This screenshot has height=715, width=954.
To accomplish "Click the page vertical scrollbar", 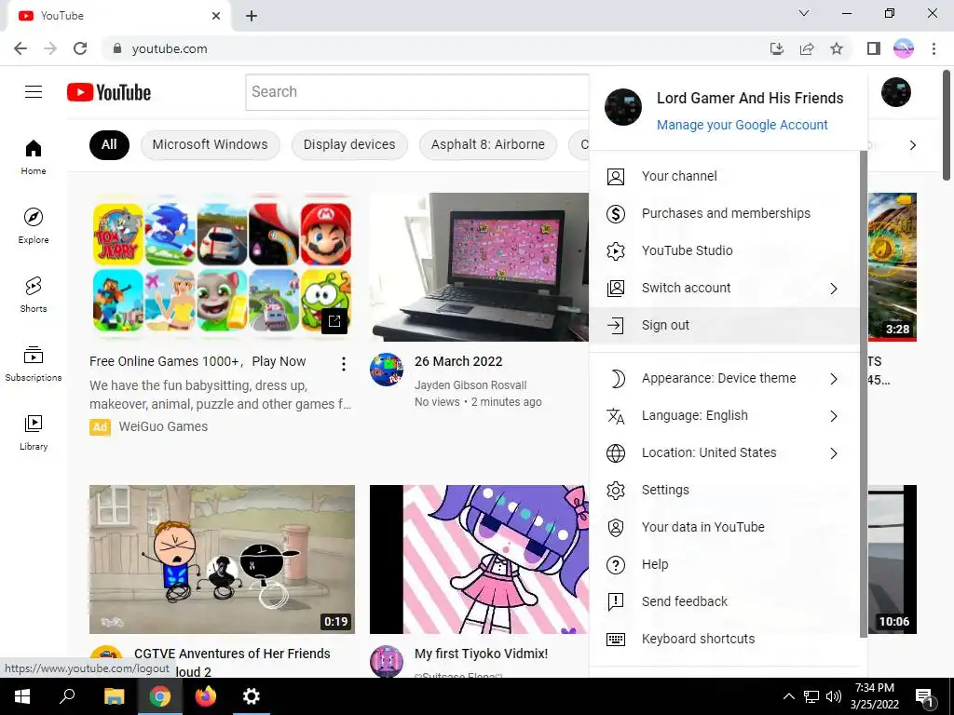I will point(947,126).
